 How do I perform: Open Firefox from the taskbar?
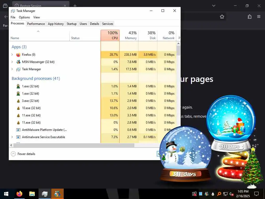(19, 194)
